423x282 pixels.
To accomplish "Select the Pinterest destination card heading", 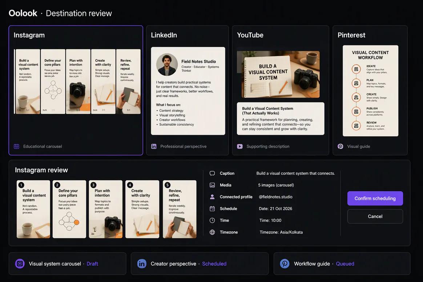I will tap(351, 35).
